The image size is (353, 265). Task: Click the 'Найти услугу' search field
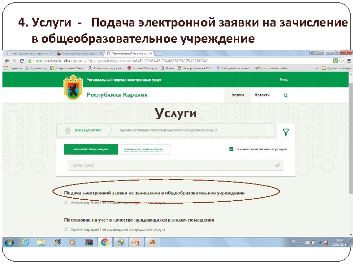[176, 165]
